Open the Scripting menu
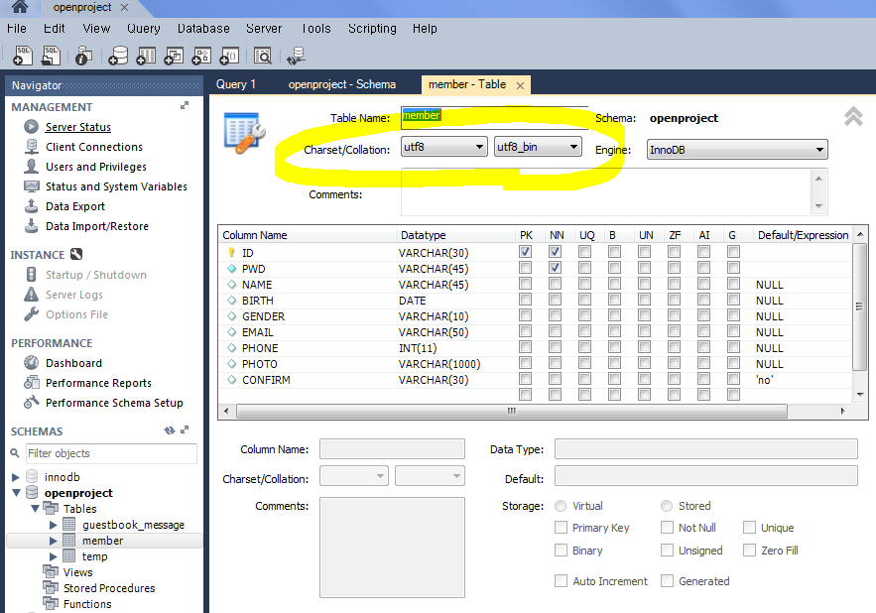 (372, 28)
